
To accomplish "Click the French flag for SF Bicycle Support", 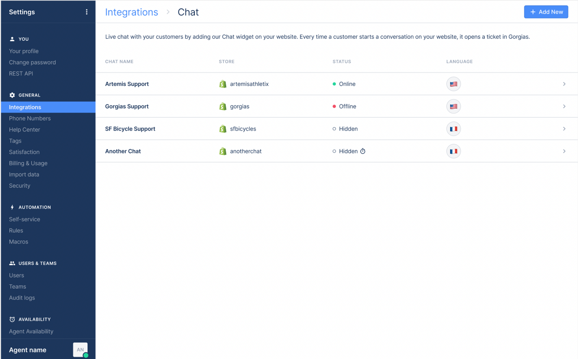I will 453,129.
